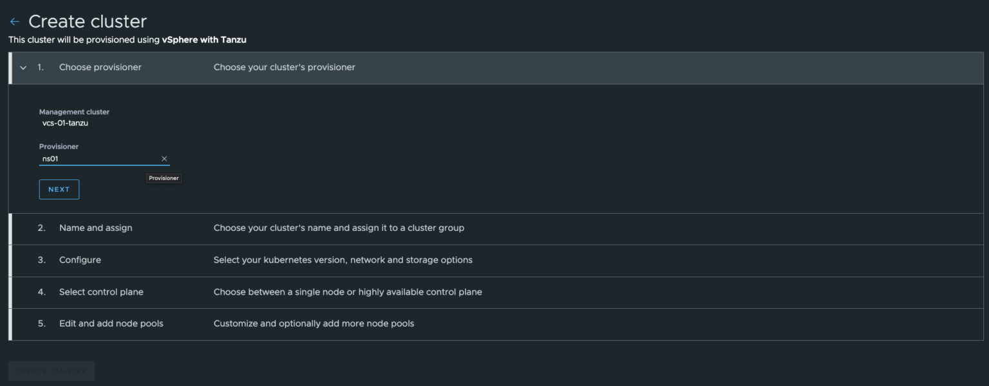Collapse the Choose provisioner step chevron

coord(23,68)
